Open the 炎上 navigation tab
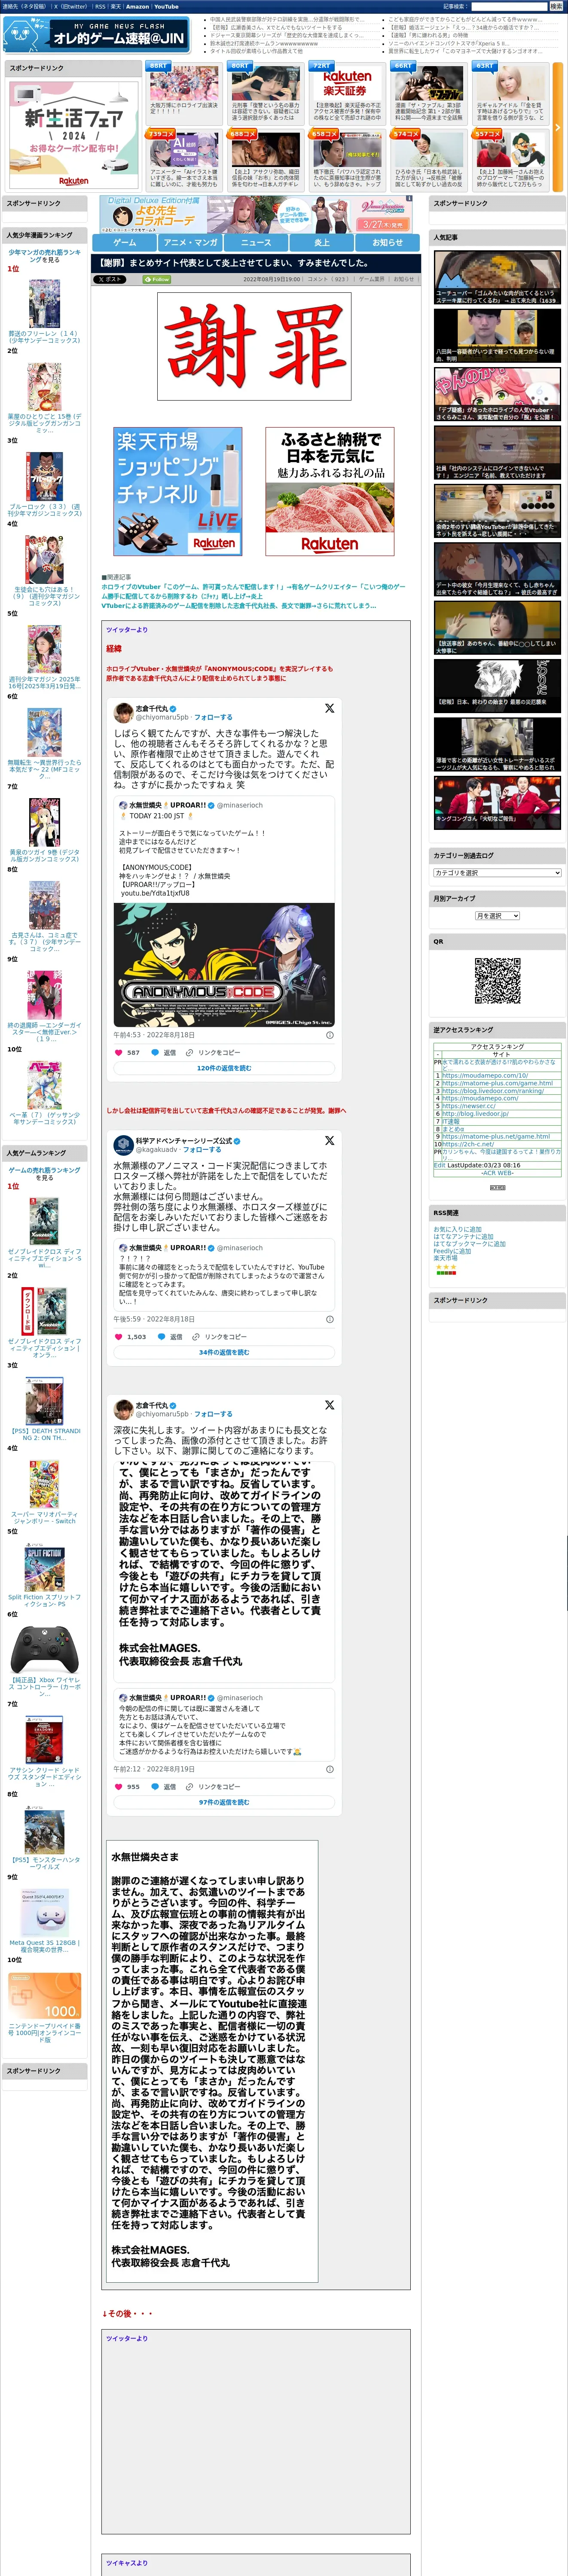 (322, 242)
